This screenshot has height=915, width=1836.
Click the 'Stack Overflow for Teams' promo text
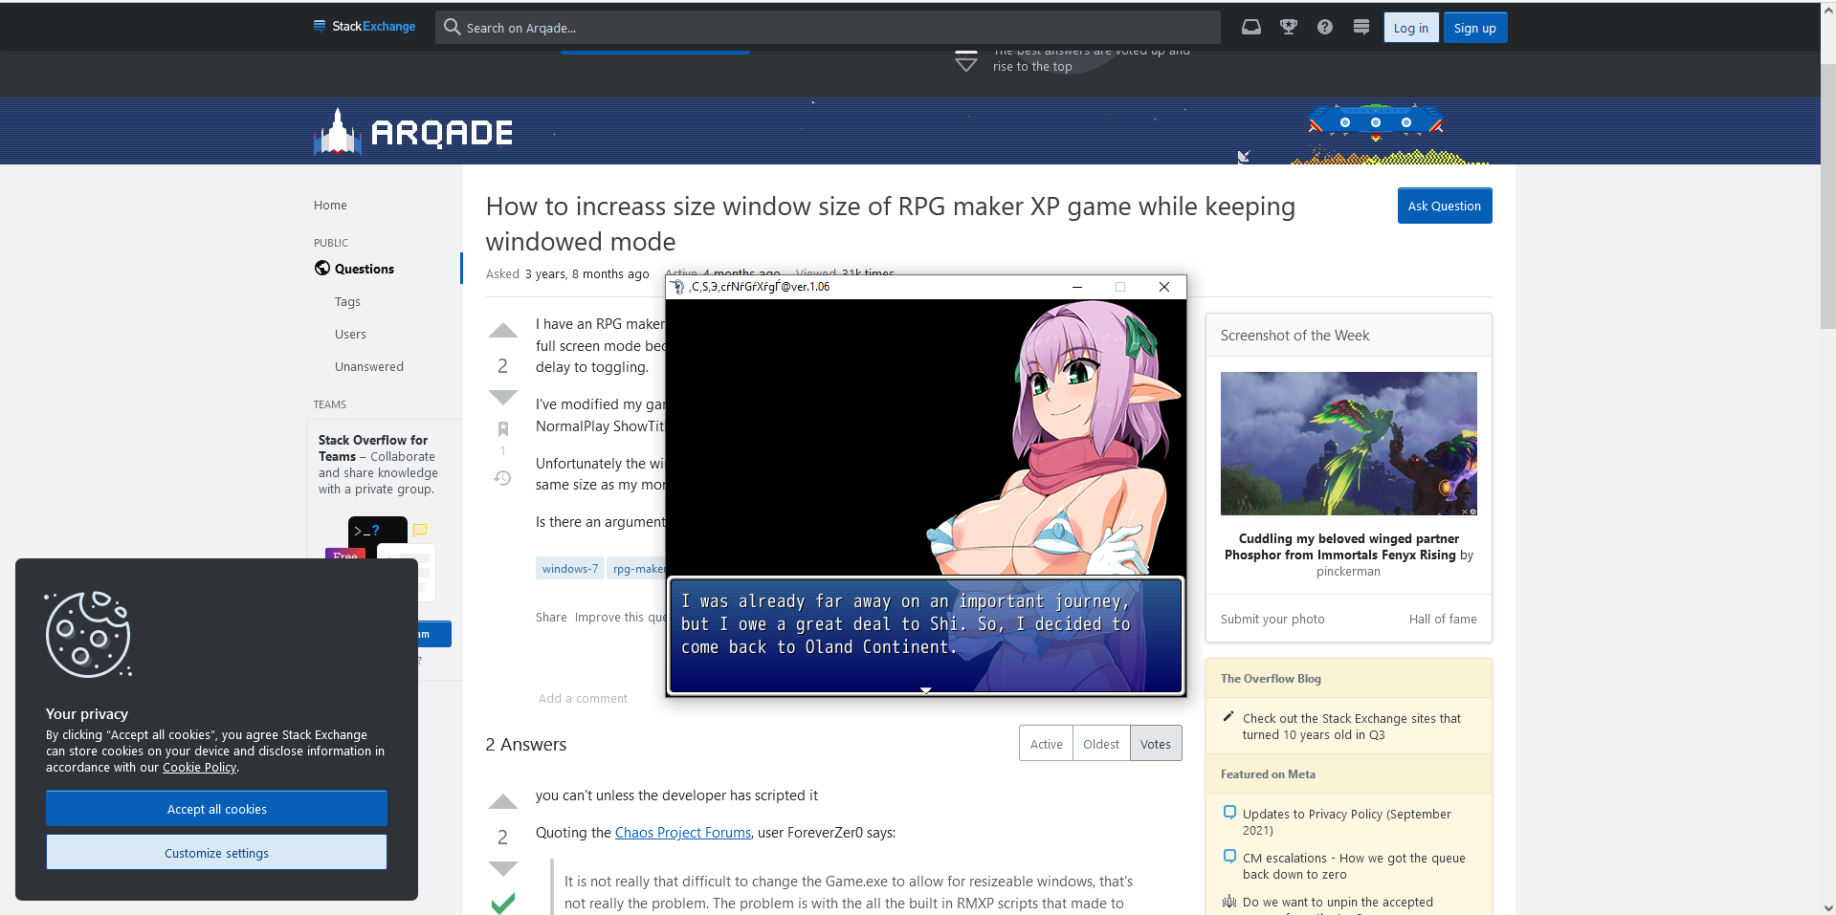[378, 465]
